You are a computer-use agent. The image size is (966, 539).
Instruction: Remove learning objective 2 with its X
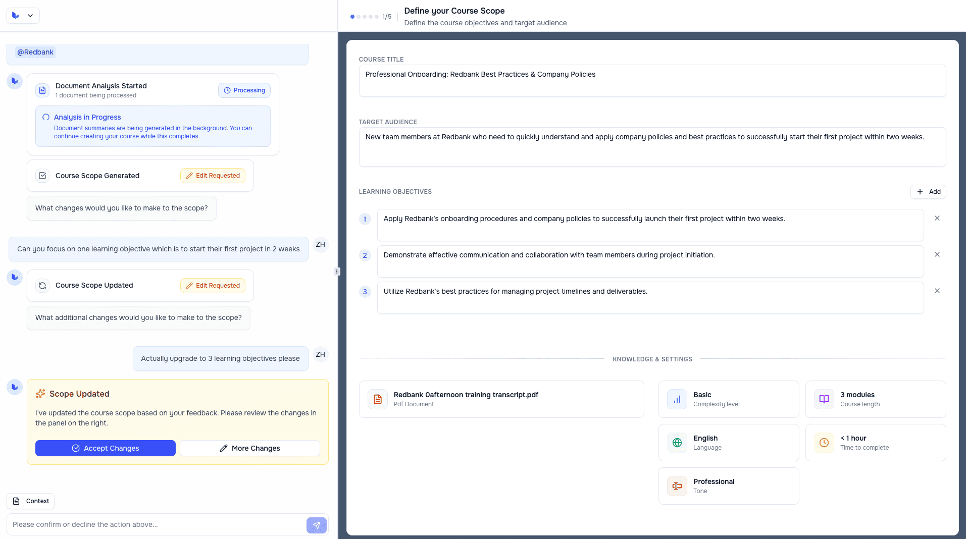click(937, 254)
